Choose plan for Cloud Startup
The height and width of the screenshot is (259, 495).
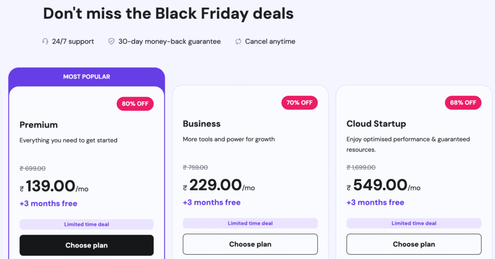414,244
